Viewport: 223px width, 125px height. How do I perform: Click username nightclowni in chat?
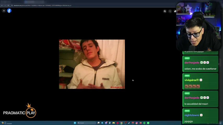click(192, 115)
